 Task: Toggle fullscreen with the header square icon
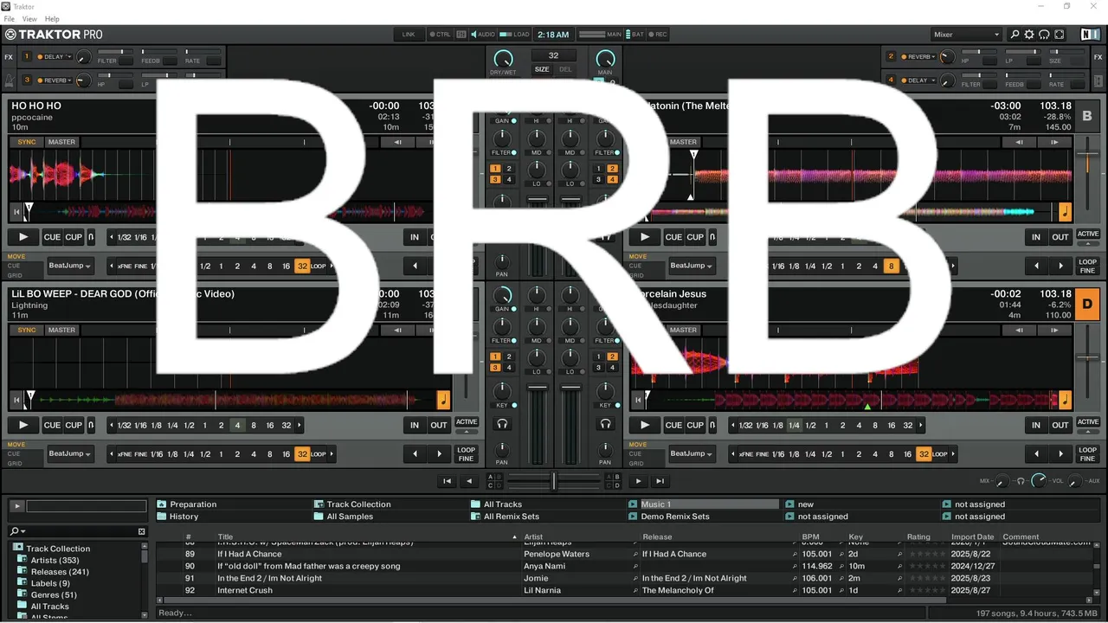tap(1059, 35)
